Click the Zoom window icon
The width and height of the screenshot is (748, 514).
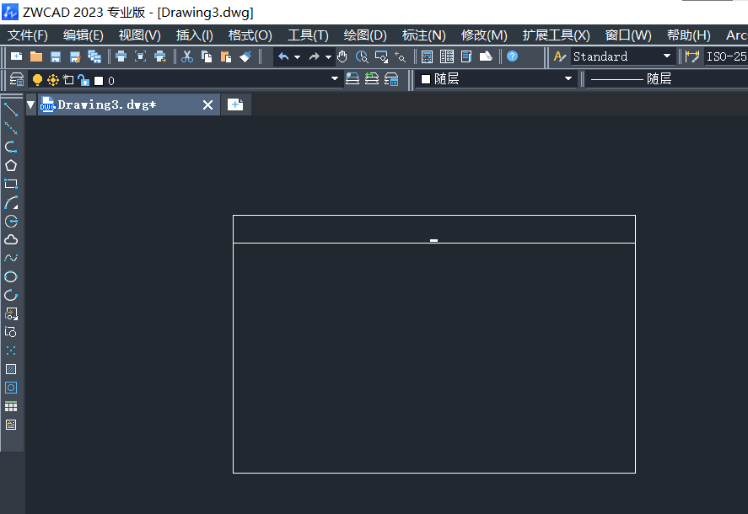(x=381, y=56)
